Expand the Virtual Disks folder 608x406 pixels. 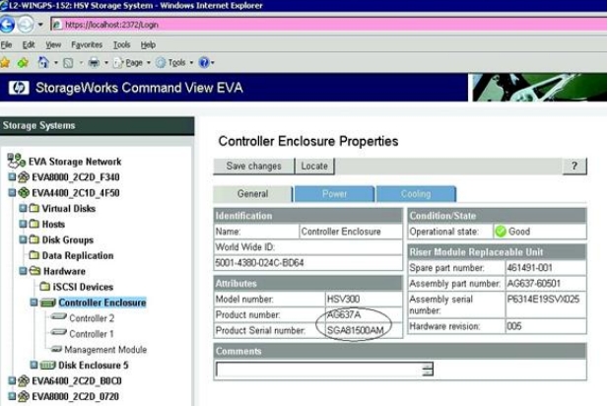tap(23, 208)
